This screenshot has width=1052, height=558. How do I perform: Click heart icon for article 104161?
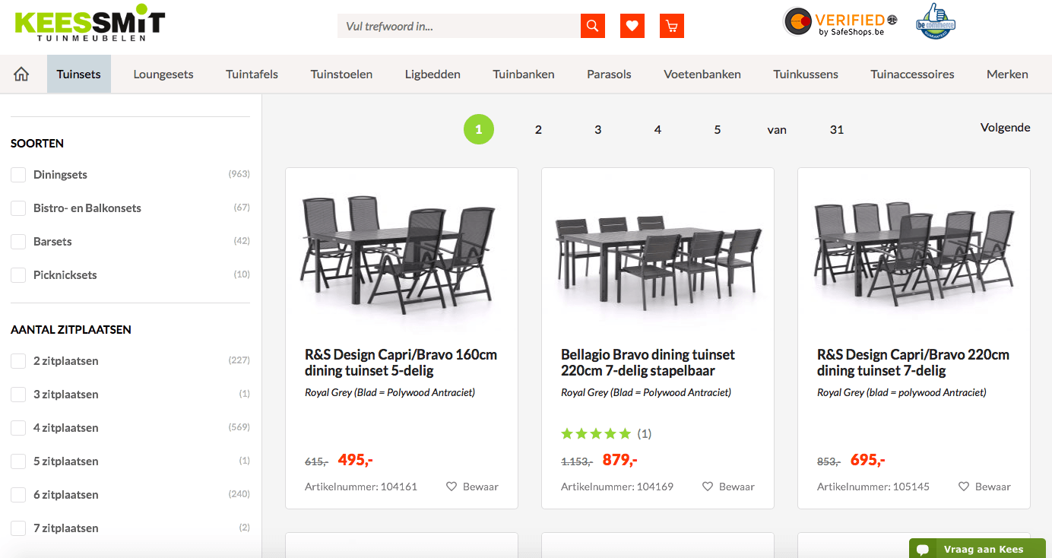[452, 487]
